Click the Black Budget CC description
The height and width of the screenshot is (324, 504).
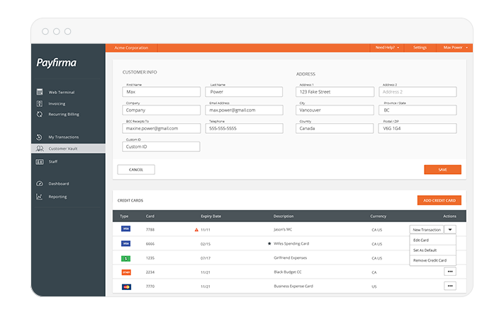tap(288, 272)
